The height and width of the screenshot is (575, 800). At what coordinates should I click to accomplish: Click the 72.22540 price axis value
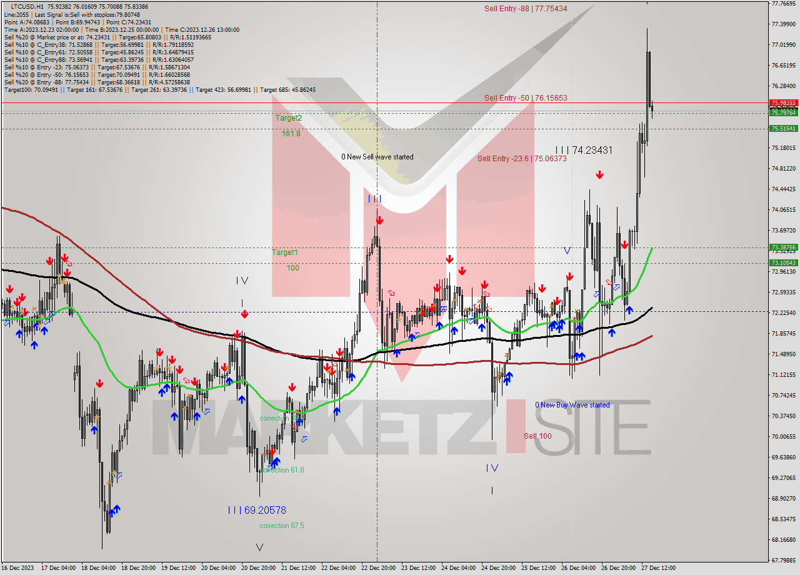click(784, 312)
